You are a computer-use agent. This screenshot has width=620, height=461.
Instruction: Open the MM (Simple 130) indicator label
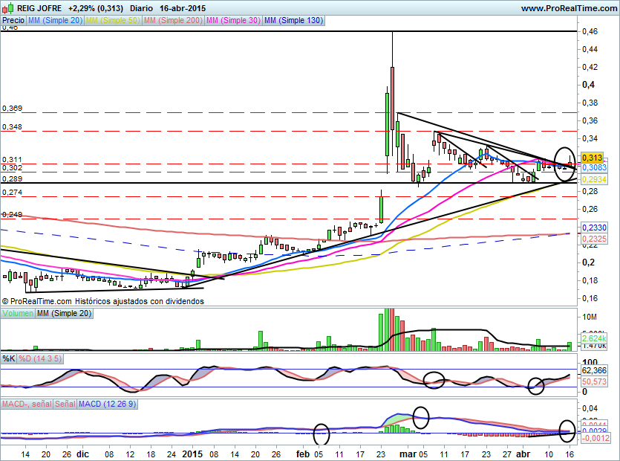tap(294, 21)
